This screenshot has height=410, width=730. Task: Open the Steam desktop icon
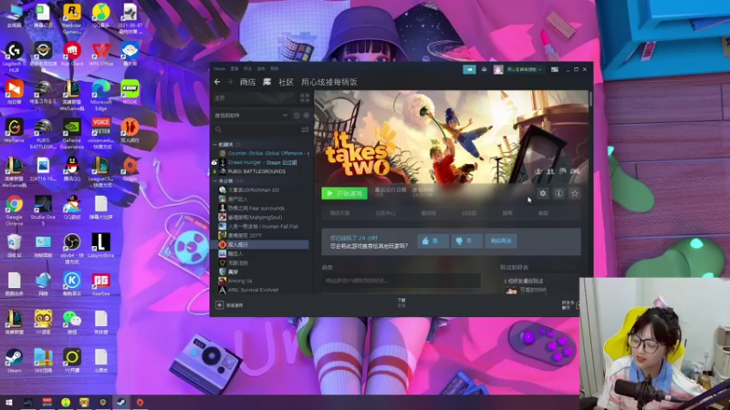pyautogui.click(x=14, y=361)
